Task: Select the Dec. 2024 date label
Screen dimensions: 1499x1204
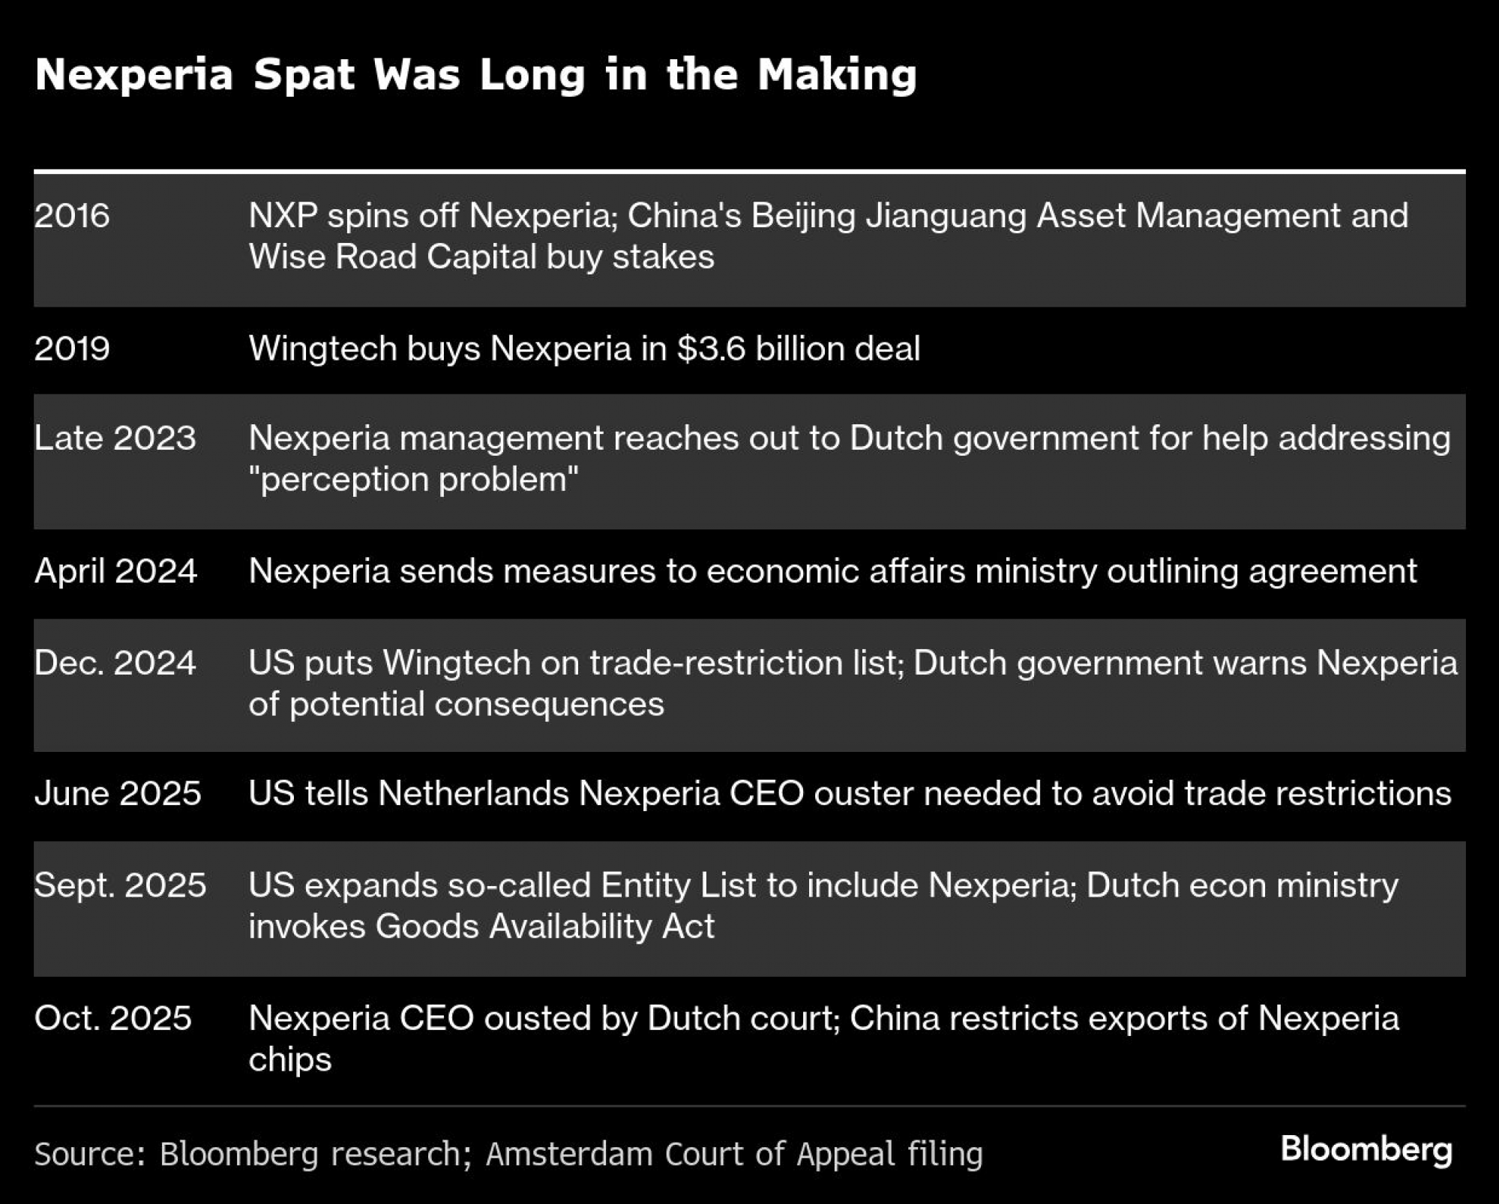Action: click(x=115, y=663)
